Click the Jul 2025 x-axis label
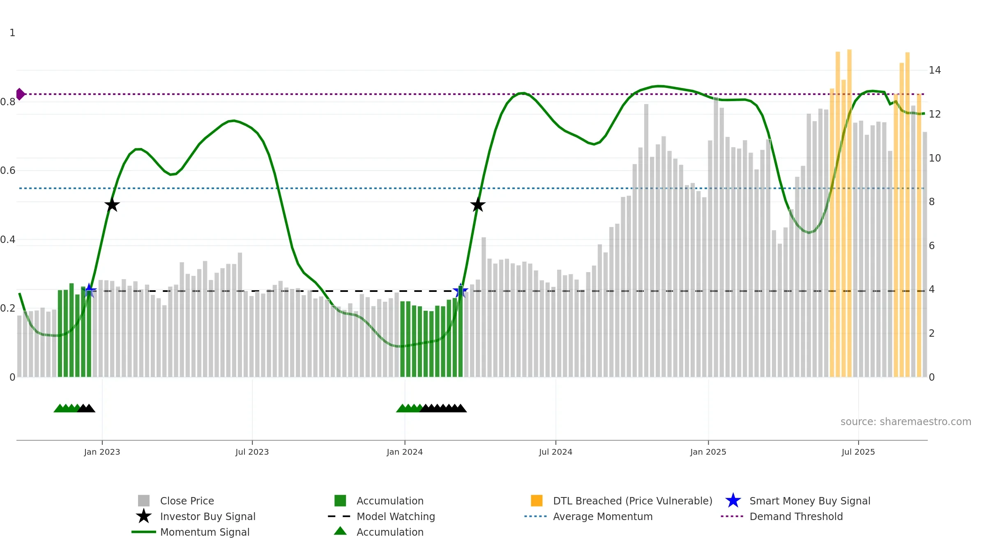 click(x=858, y=452)
